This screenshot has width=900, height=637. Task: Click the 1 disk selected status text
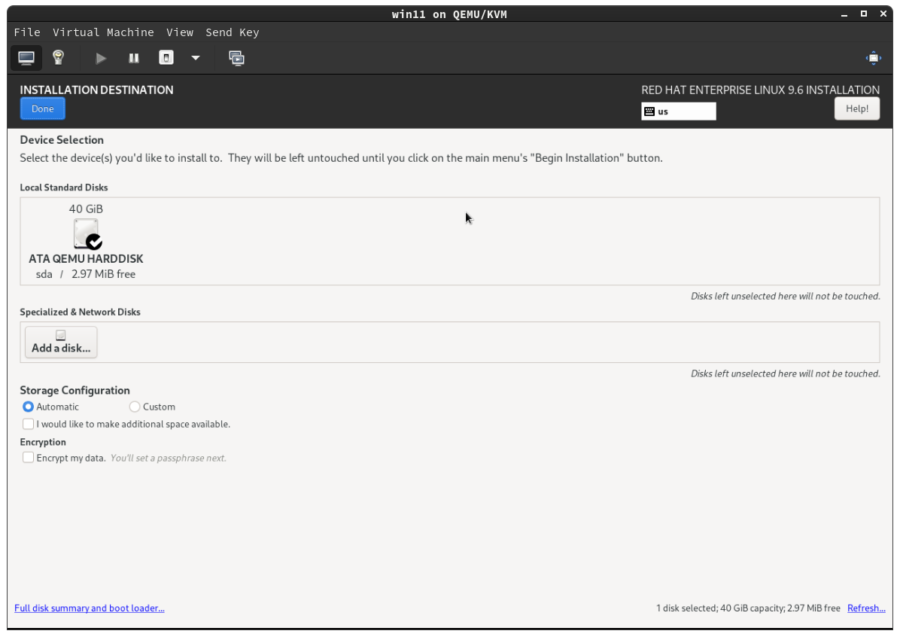[748, 608]
